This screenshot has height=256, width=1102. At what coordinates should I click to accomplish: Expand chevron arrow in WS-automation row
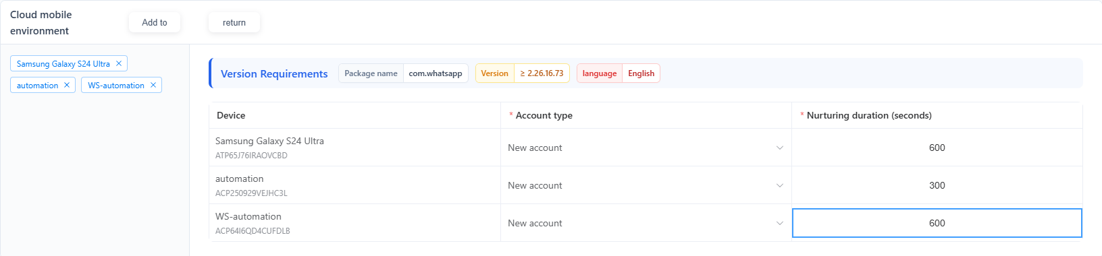pyautogui.click(x=780, y=223)
